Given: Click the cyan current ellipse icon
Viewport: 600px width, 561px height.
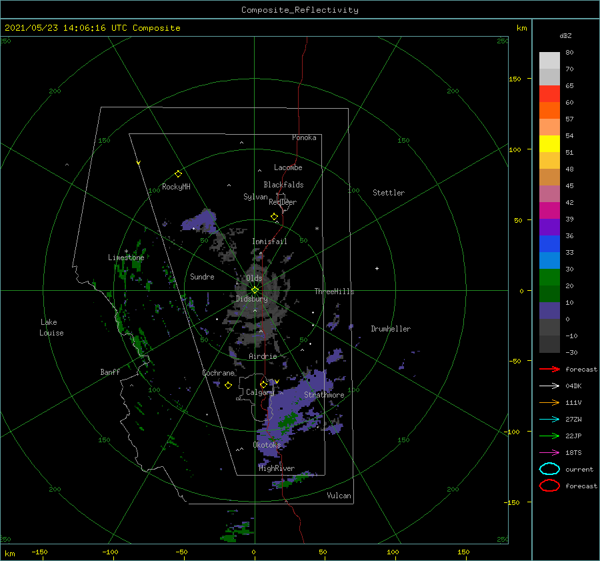Looking at the screenshot, I should 549,469.
